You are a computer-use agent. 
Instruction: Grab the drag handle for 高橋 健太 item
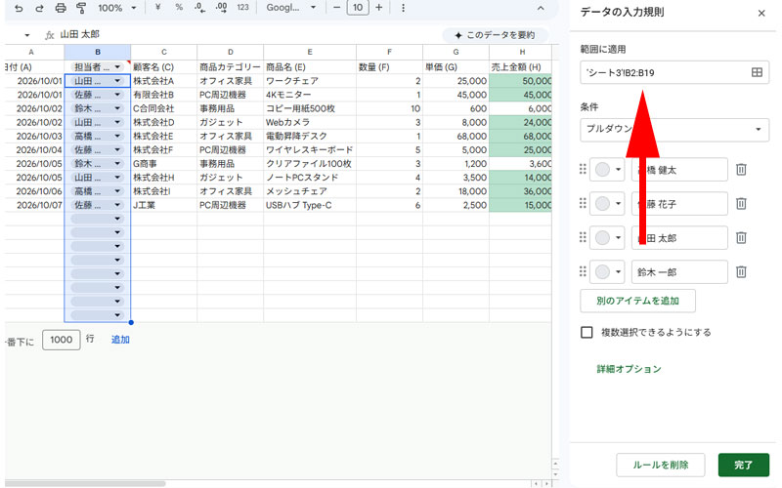click(x=583, y=169)
